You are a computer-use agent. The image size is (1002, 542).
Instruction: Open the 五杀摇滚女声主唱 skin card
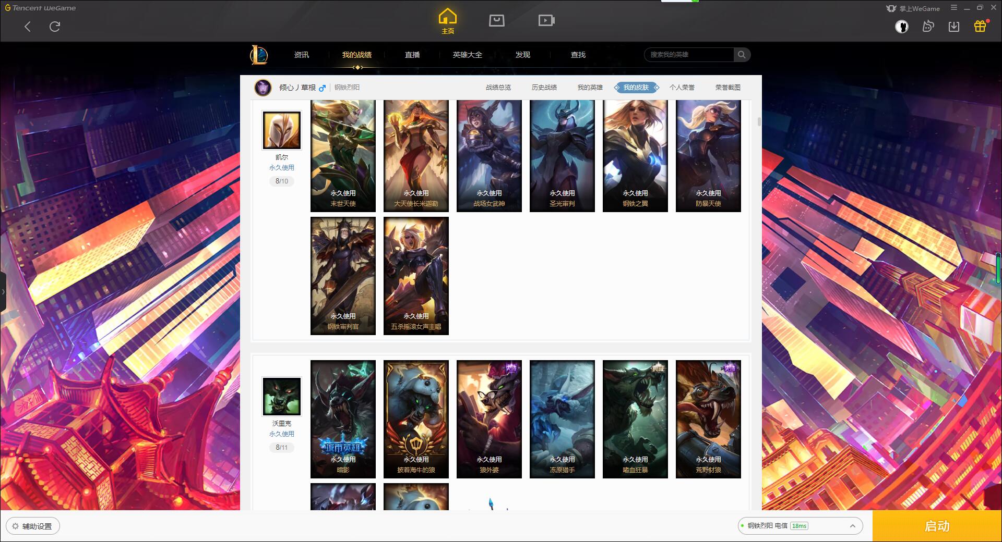tap(416, 276)
